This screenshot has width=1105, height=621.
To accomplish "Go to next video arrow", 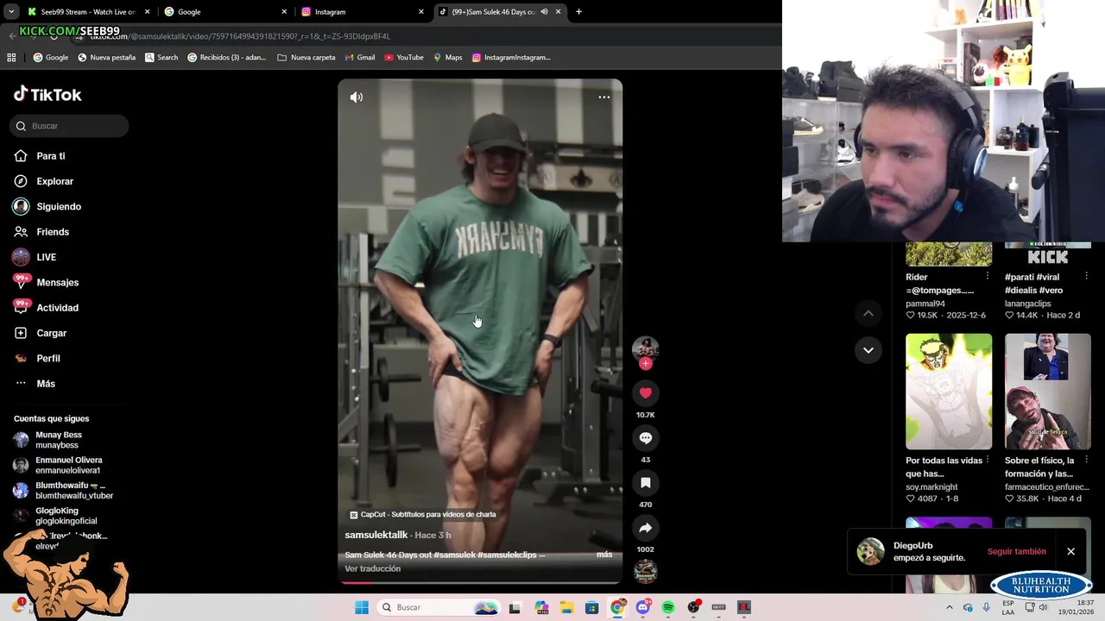I will pos(868,350).
